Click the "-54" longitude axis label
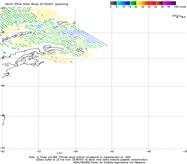The height and width of the screenshot is (164, 187). 75,151
